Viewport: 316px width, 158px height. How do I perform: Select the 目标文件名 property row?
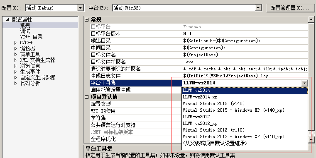[199, 55]
